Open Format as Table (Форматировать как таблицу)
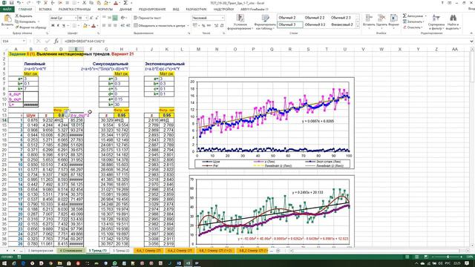 [265, 22]
